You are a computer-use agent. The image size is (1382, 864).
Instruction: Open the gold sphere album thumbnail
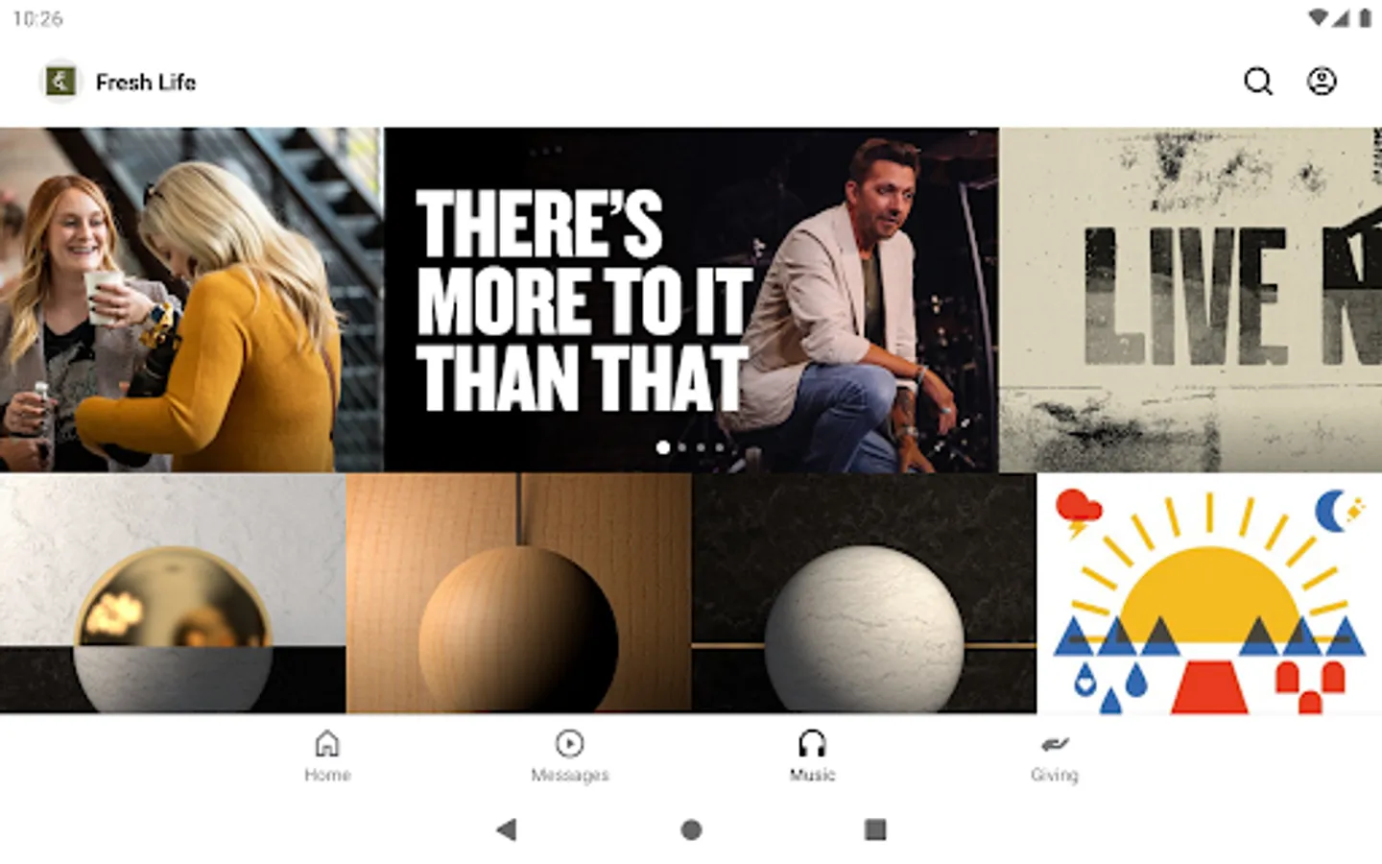(173, 593)
